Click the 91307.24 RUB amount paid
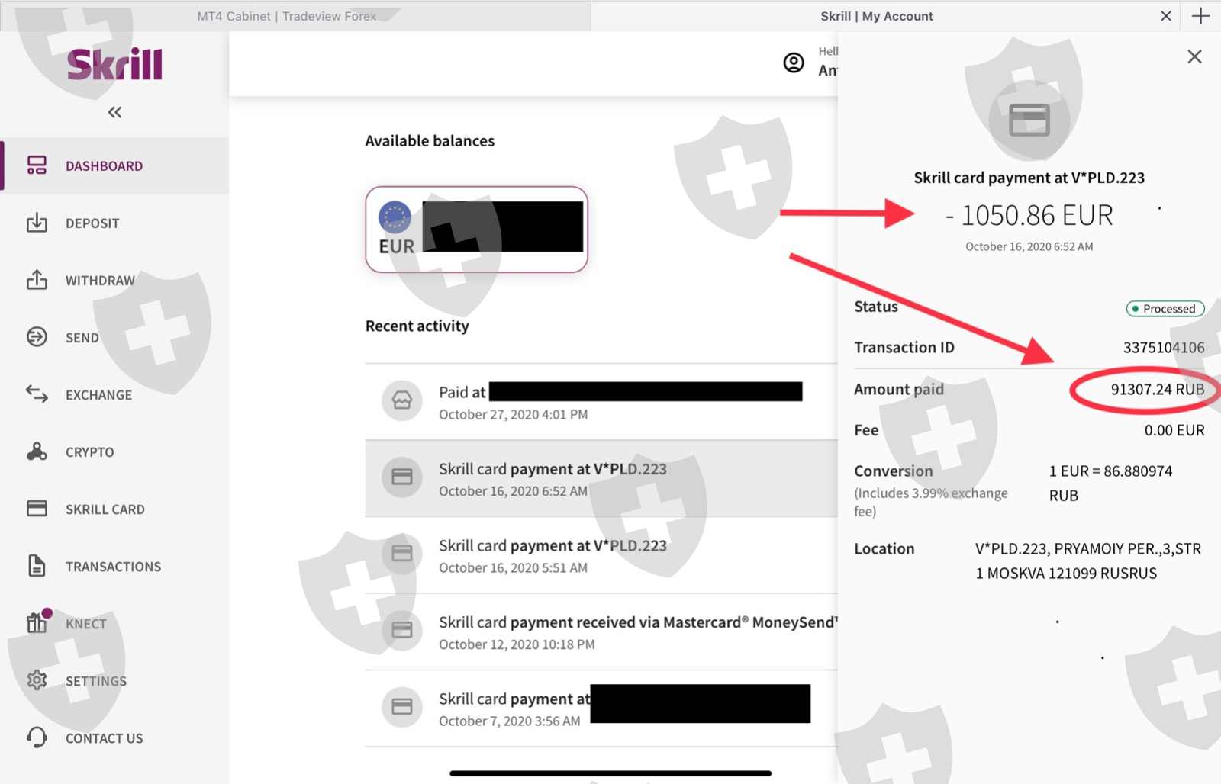Image resolution: width=1221 pixels, height=784 pixels. click(x=1158, y=390)
